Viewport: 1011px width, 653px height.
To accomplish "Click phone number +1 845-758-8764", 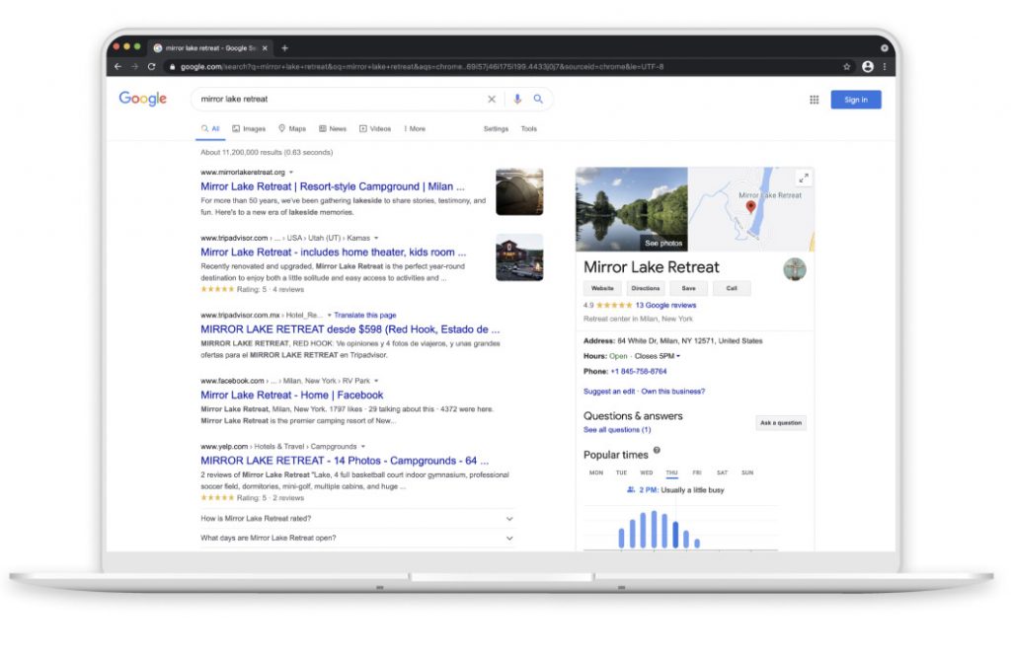I will (639, 372).
